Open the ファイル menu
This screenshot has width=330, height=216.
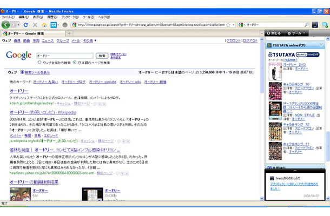tap(8, 17)
